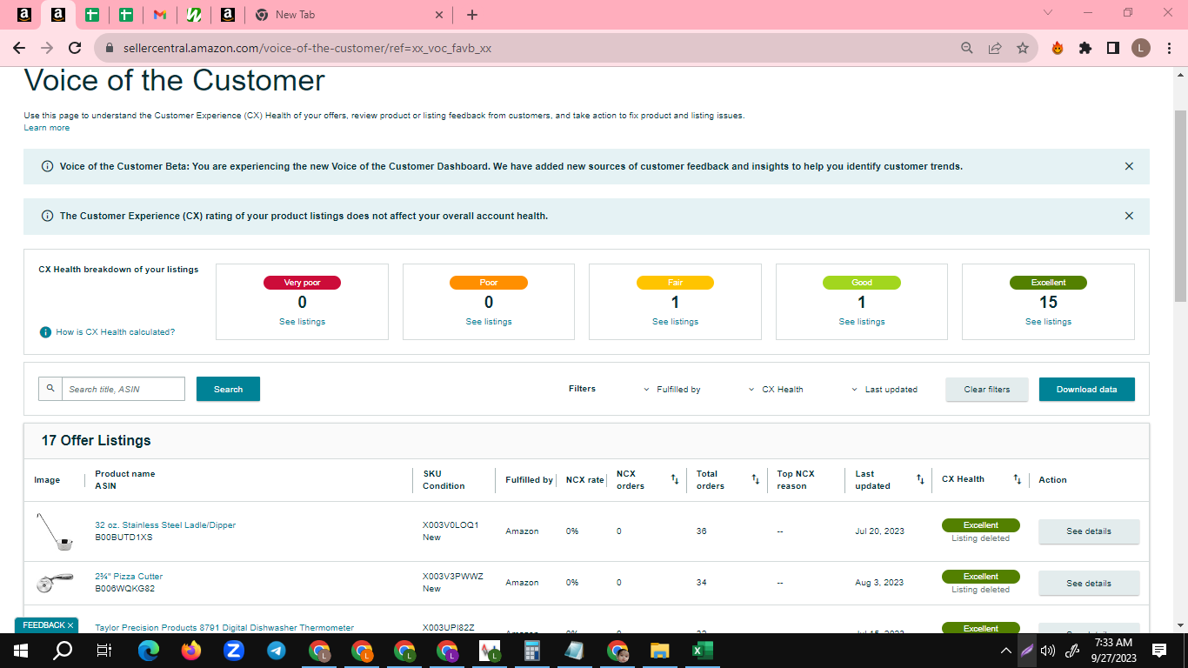Viewport: 1188px width, 668px height.
Task: Bookmark this page with the star icon
Action: pyautogui.click(x=1023, y=49)
